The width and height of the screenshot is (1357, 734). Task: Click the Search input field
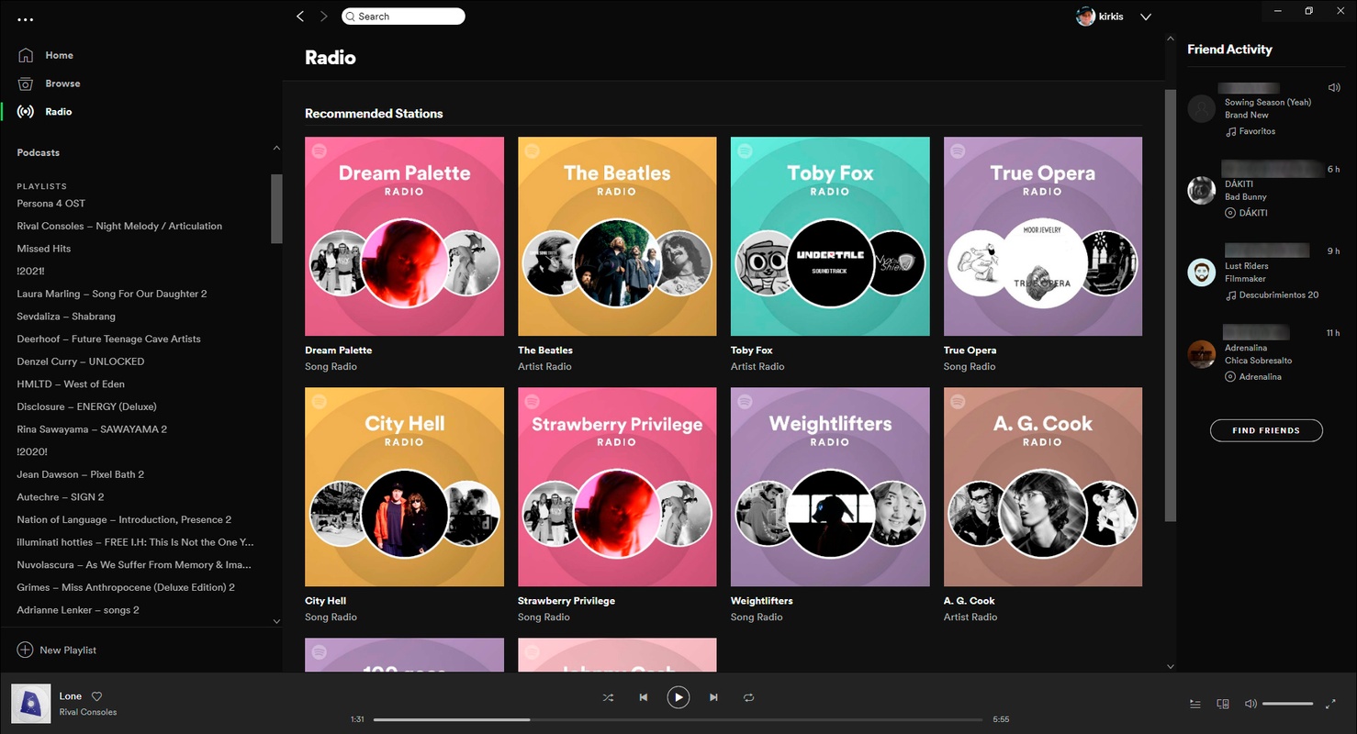tap(403, 17)
